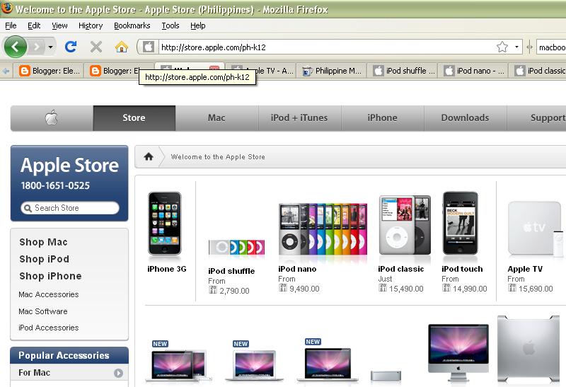This screenshot has height=387, width=566.
Task: Click the iPod nano product image
Action: click(x=323, y=230)
